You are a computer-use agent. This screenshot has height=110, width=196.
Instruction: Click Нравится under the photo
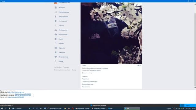pyautogui.click(x=85, y=76)
